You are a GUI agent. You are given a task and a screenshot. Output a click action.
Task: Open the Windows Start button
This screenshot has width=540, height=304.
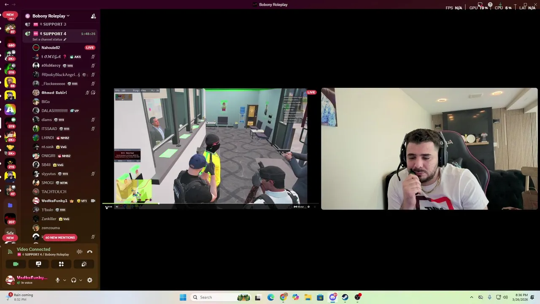click(183, 298)
